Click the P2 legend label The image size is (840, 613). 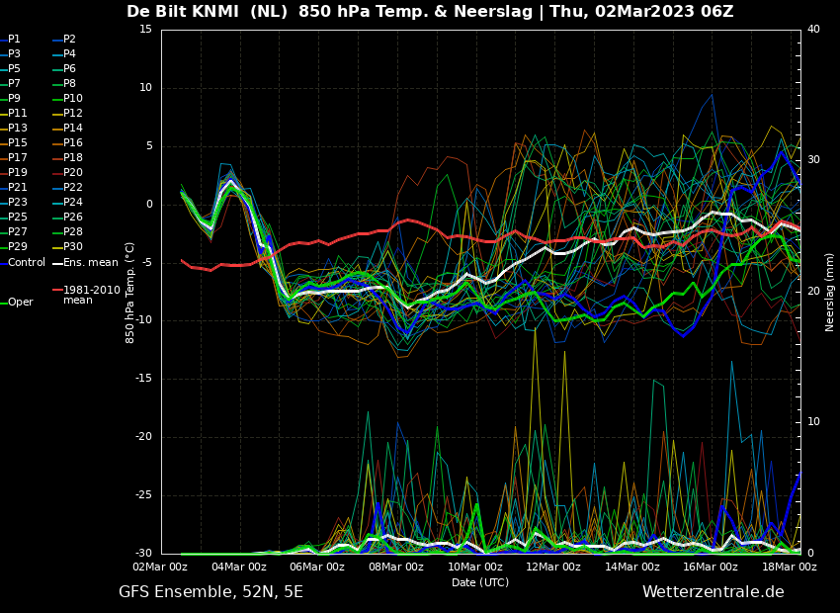[x=69, y=40]
